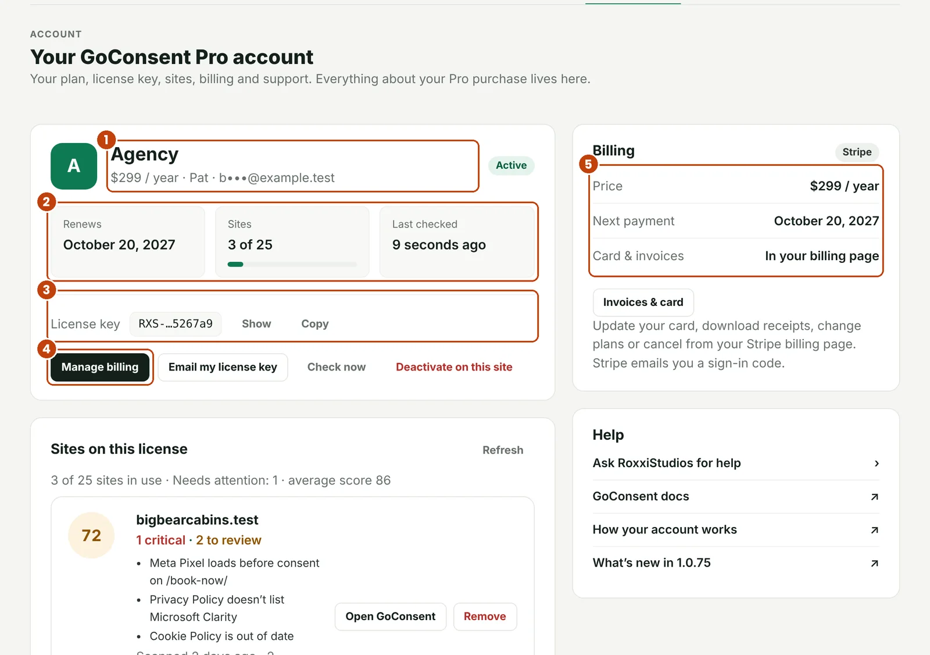Click the Help section heading
This screenshot has height=655, width=930.
pyautogui.click(x=608, y=435)
